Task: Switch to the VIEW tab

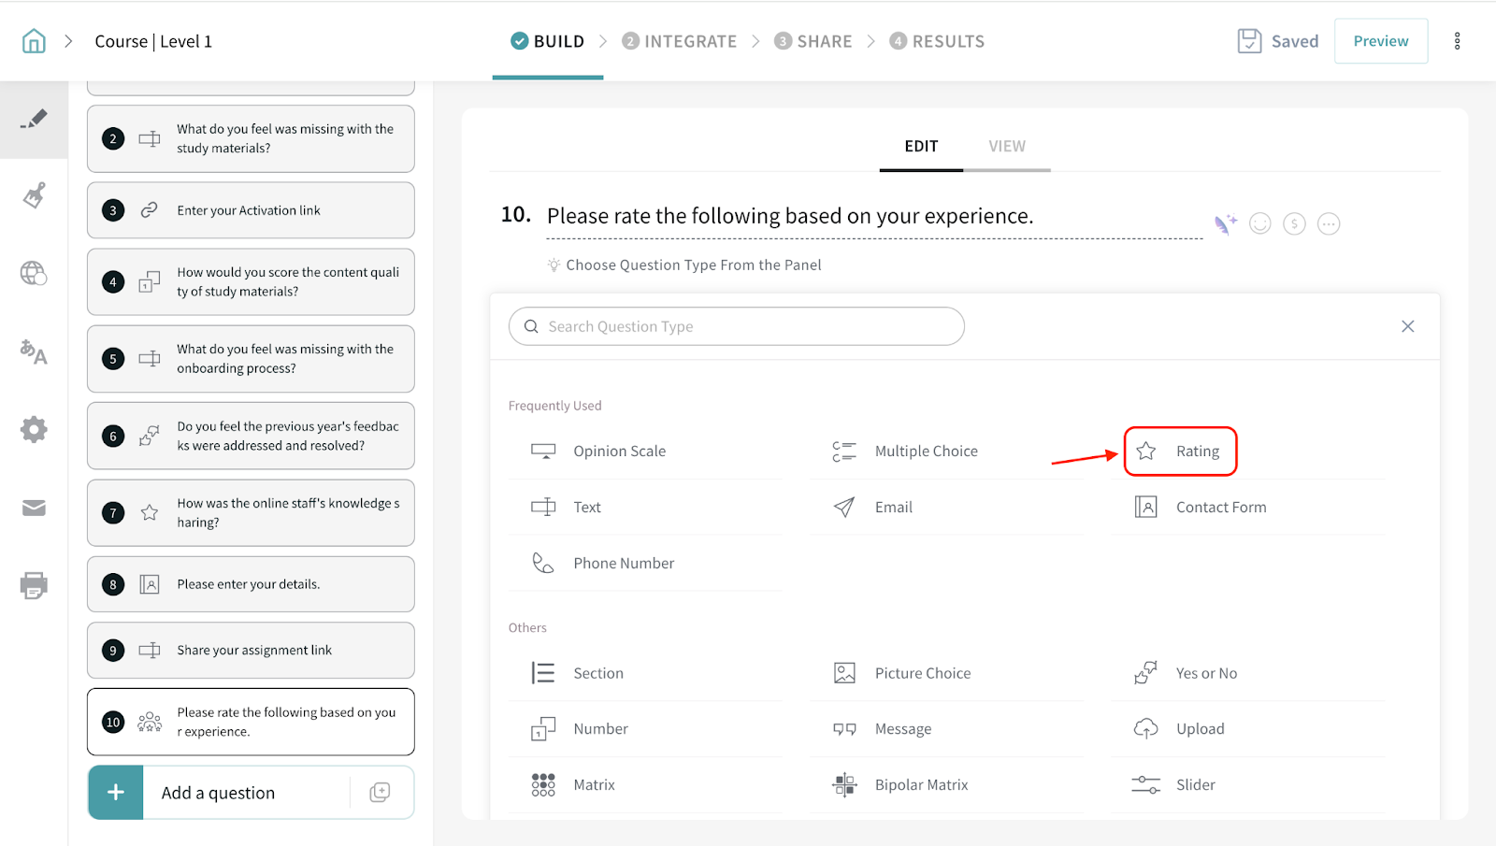Action: pyautogui.click(x=1006, y=147)
